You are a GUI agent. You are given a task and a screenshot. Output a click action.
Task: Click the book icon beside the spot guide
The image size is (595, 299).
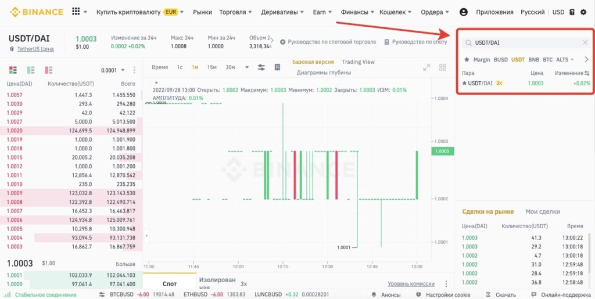click(386, 42)
